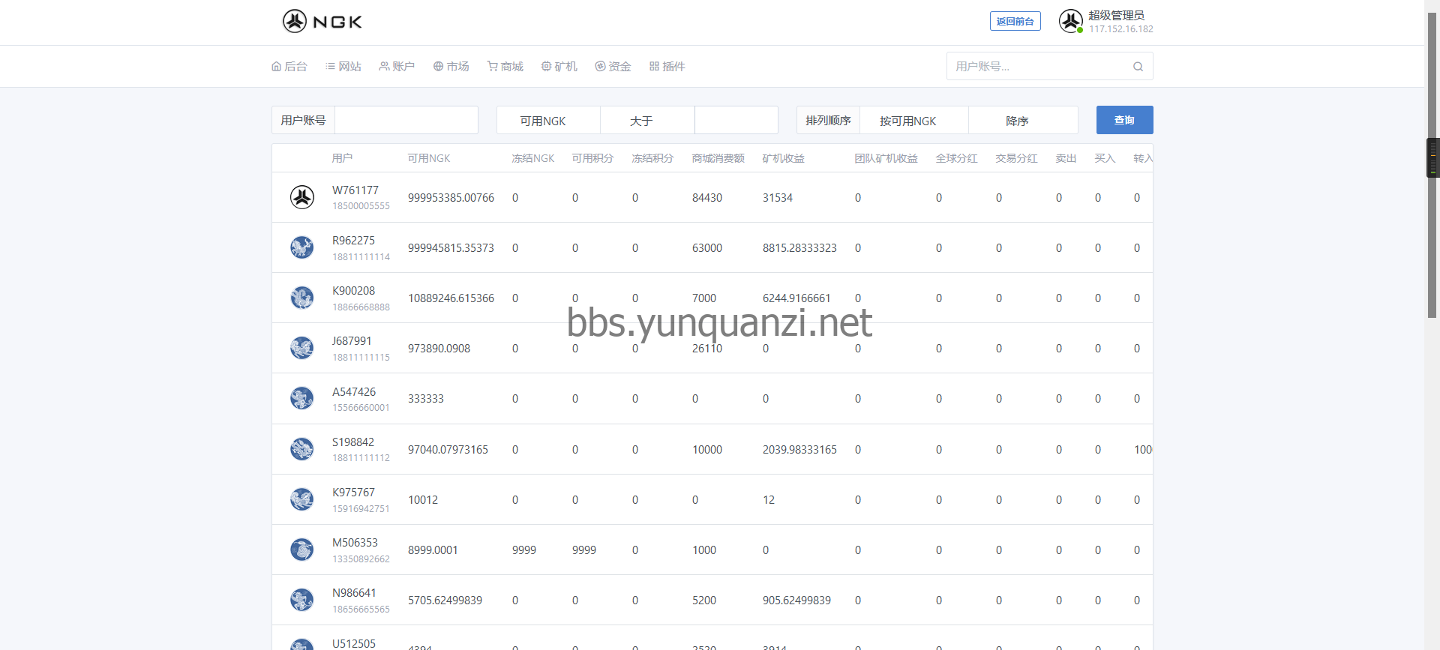Image resolution: width=1440 pixels, height=650 pixels.
Task: Open the 矿机 miner menu
Action: tap(559, 67)
